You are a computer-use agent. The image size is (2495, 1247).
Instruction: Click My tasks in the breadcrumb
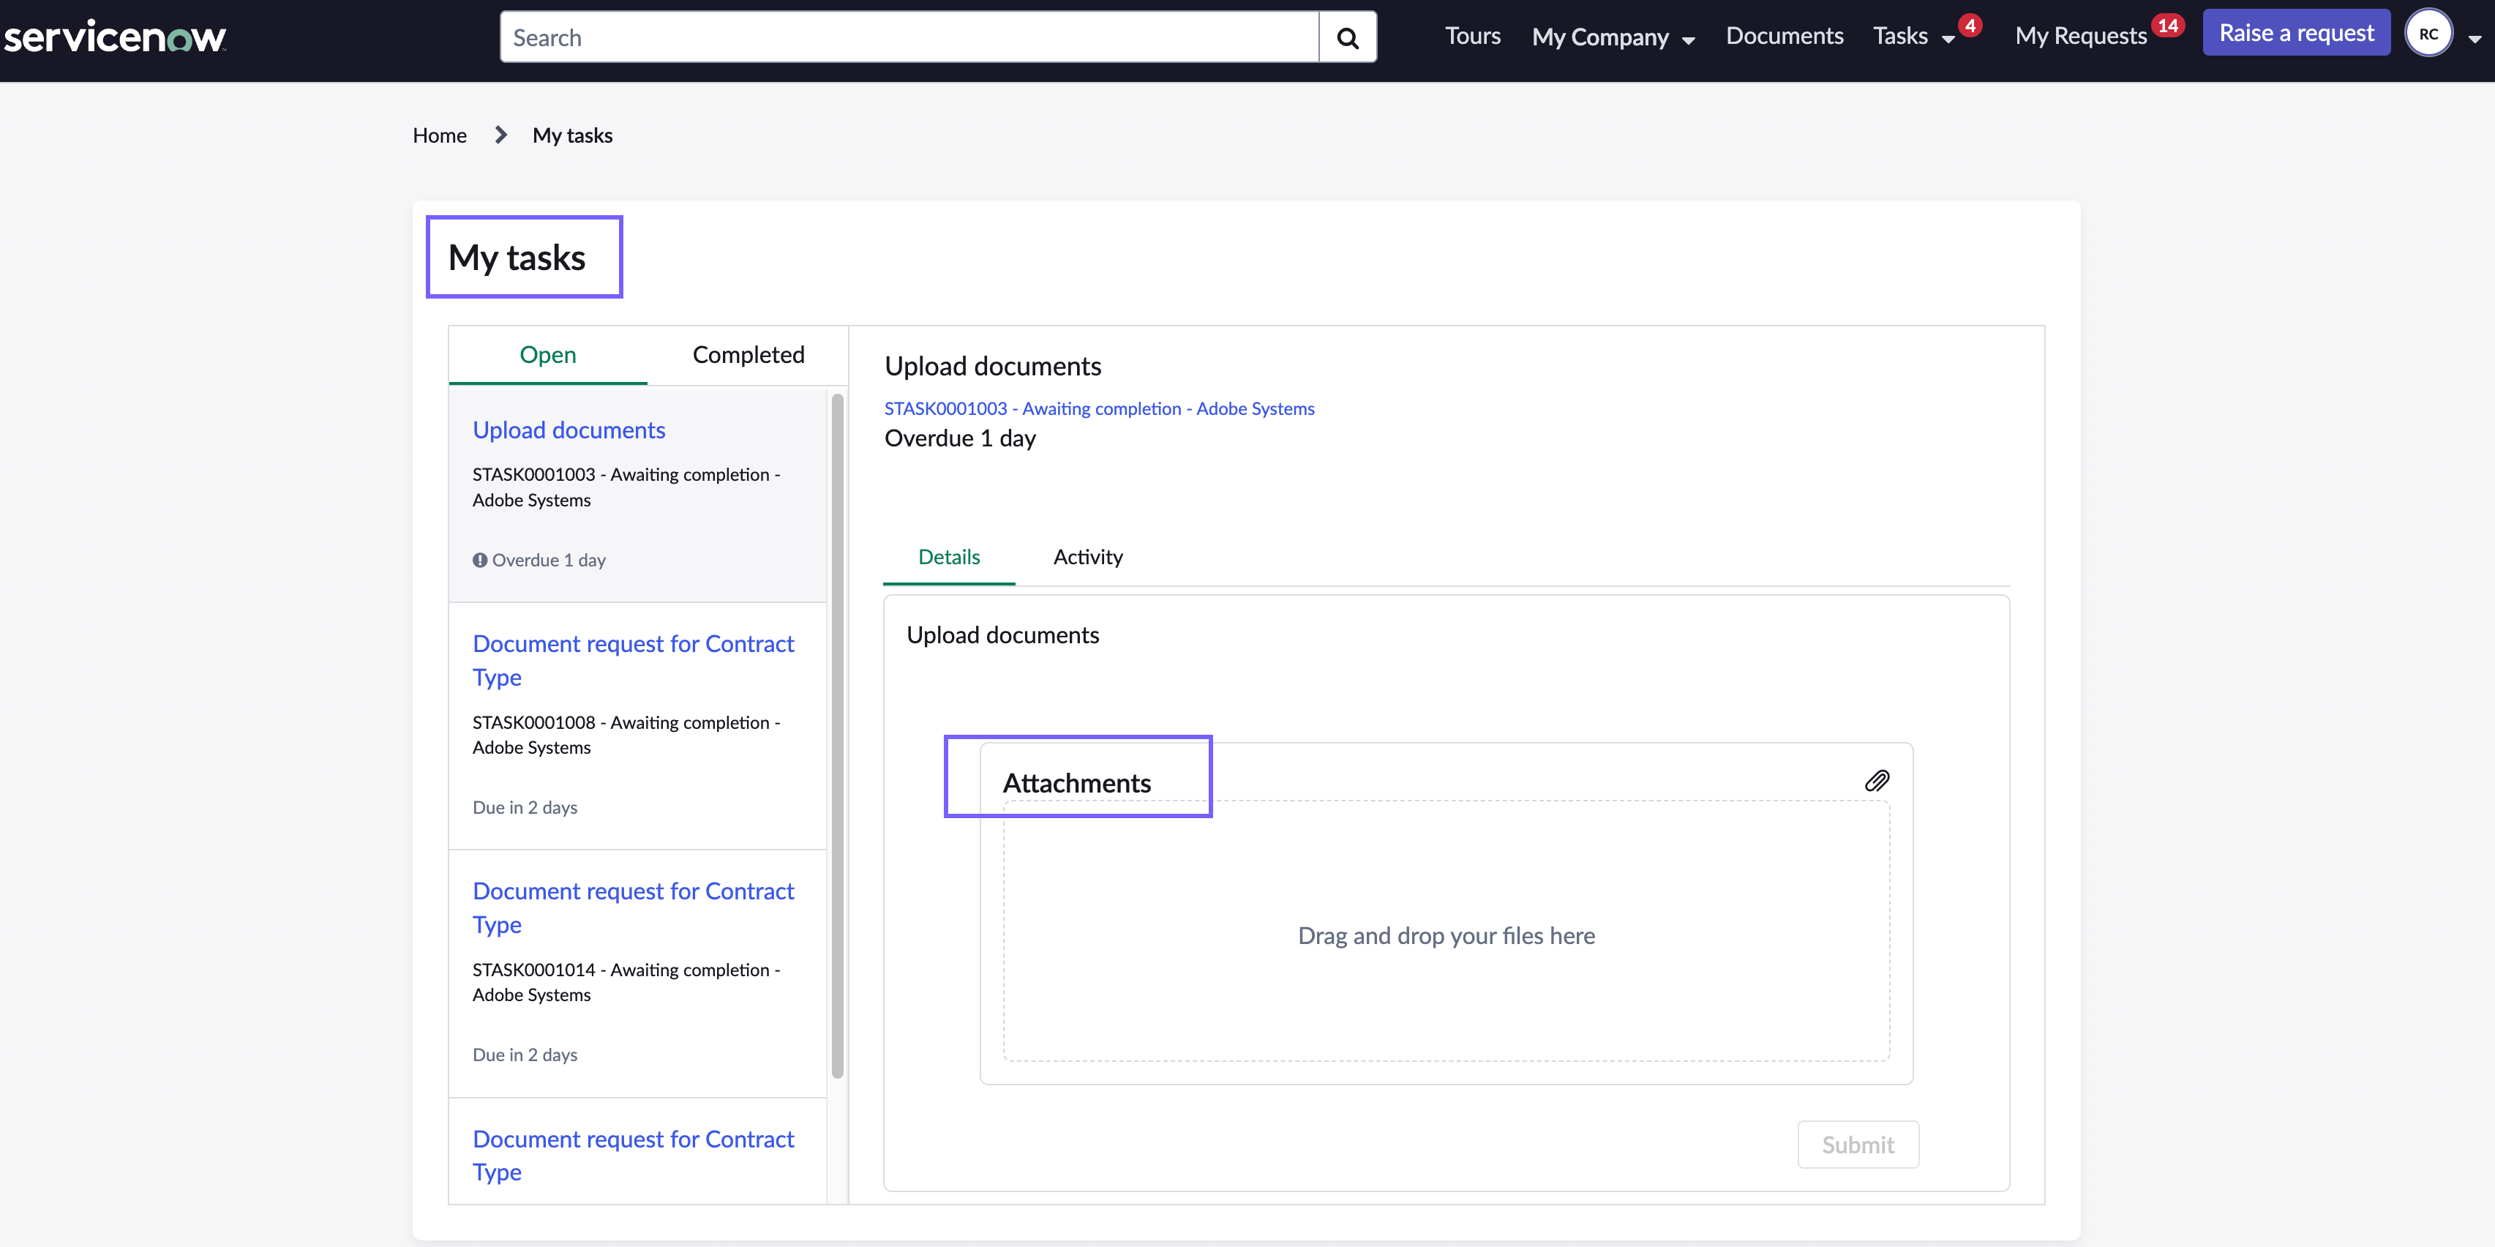click(572, 135)
